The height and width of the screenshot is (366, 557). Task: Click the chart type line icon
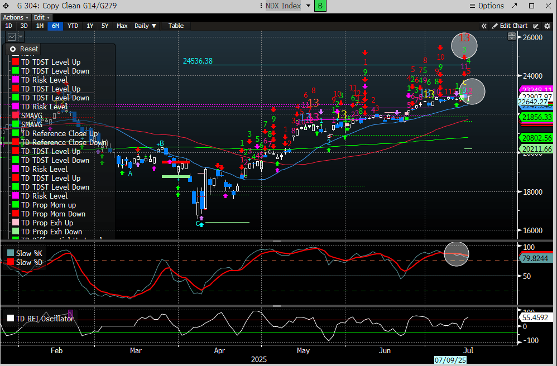coord(12,37)
